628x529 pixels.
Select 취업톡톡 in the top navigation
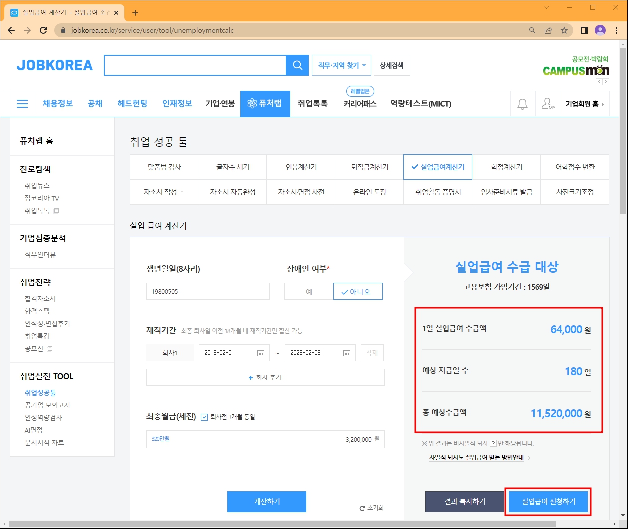(x=312, y=104)
